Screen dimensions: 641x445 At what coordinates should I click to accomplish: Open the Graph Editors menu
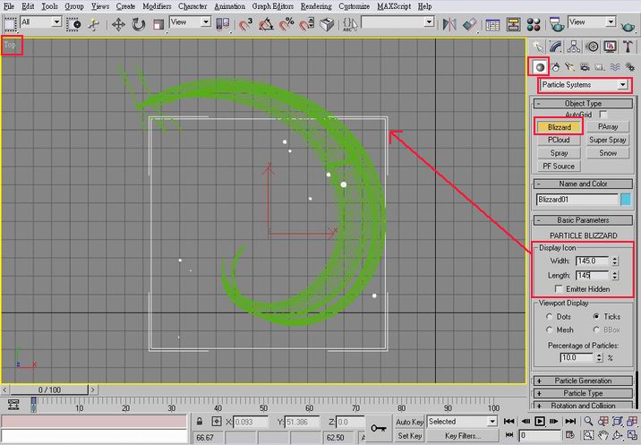click(273, 6)
